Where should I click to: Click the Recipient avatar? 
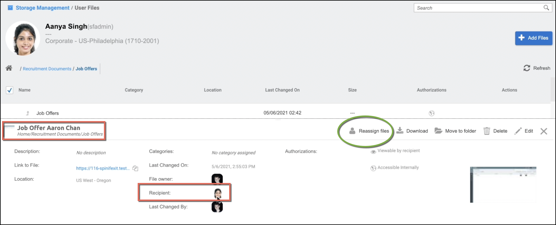tap(218, 193)
